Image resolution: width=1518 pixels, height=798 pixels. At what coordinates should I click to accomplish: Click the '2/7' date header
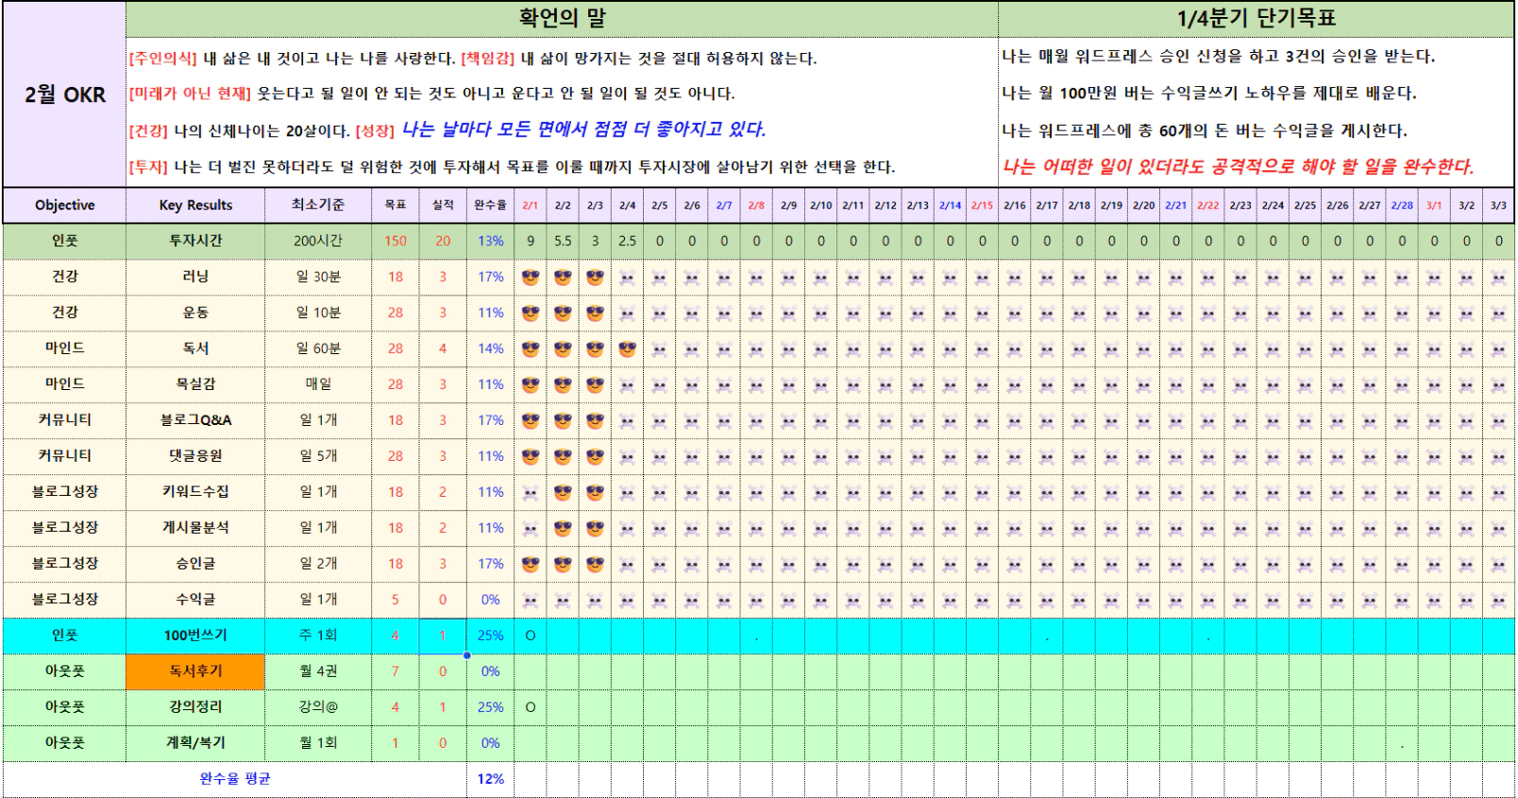[724, 205]
